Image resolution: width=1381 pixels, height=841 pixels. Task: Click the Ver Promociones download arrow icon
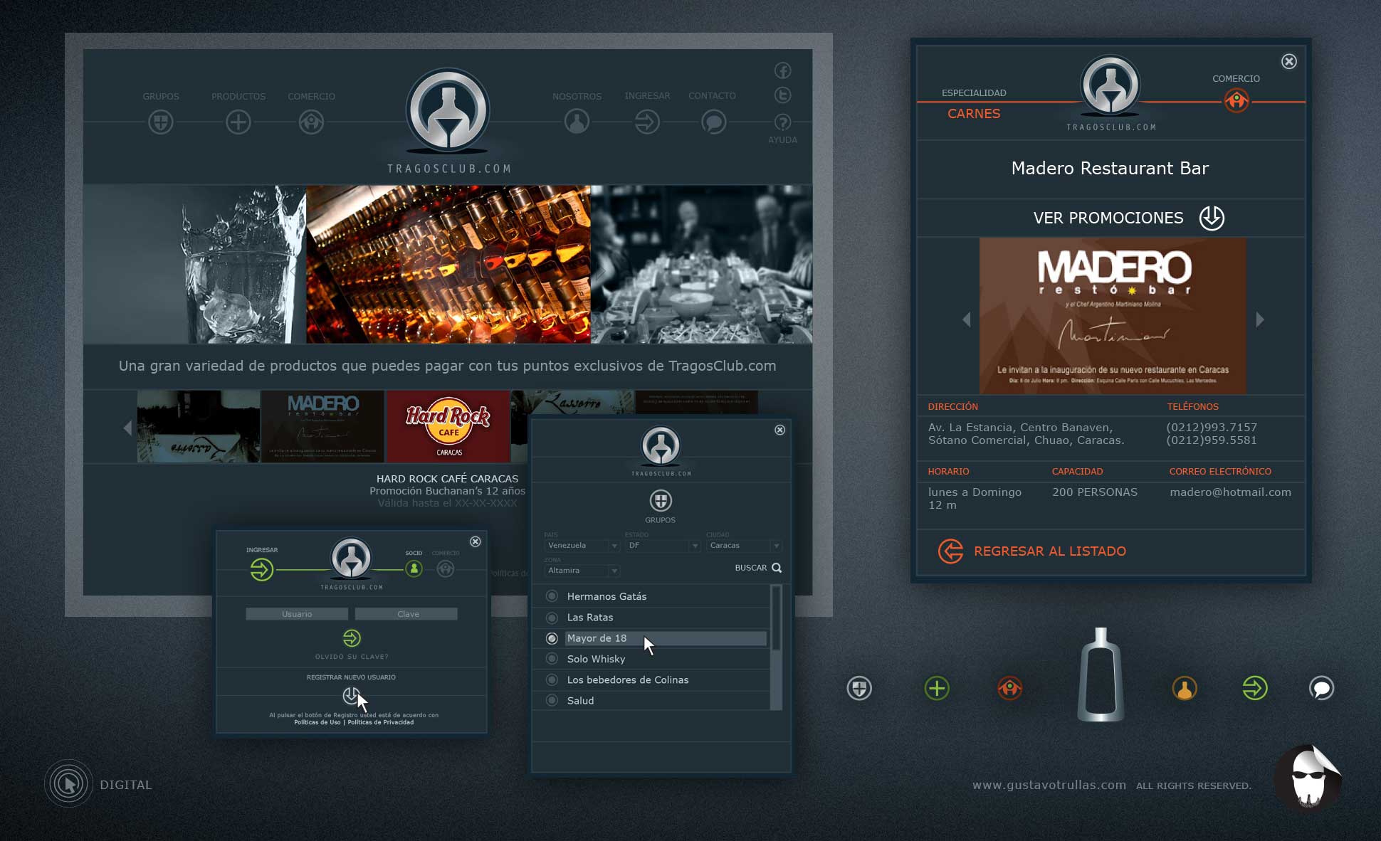(x=1211, y=218)
